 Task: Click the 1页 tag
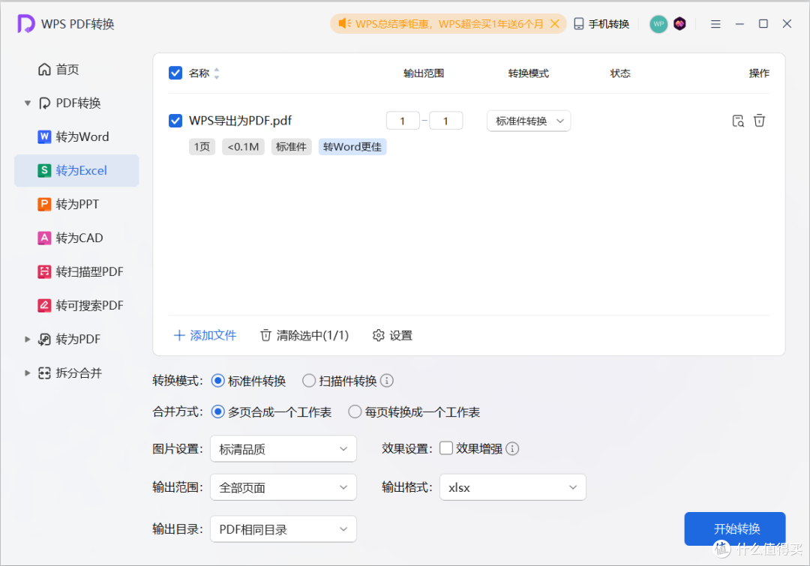click(202, 147)
